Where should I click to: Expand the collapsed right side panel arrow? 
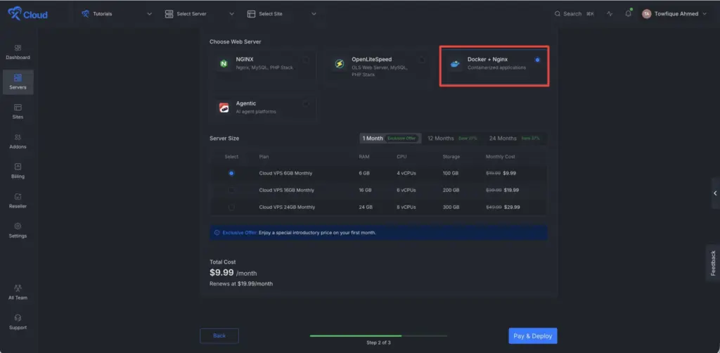pos(715,193)
